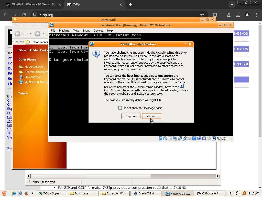Click the 7-Zip Chrome taskbar button

pos(51,193)
